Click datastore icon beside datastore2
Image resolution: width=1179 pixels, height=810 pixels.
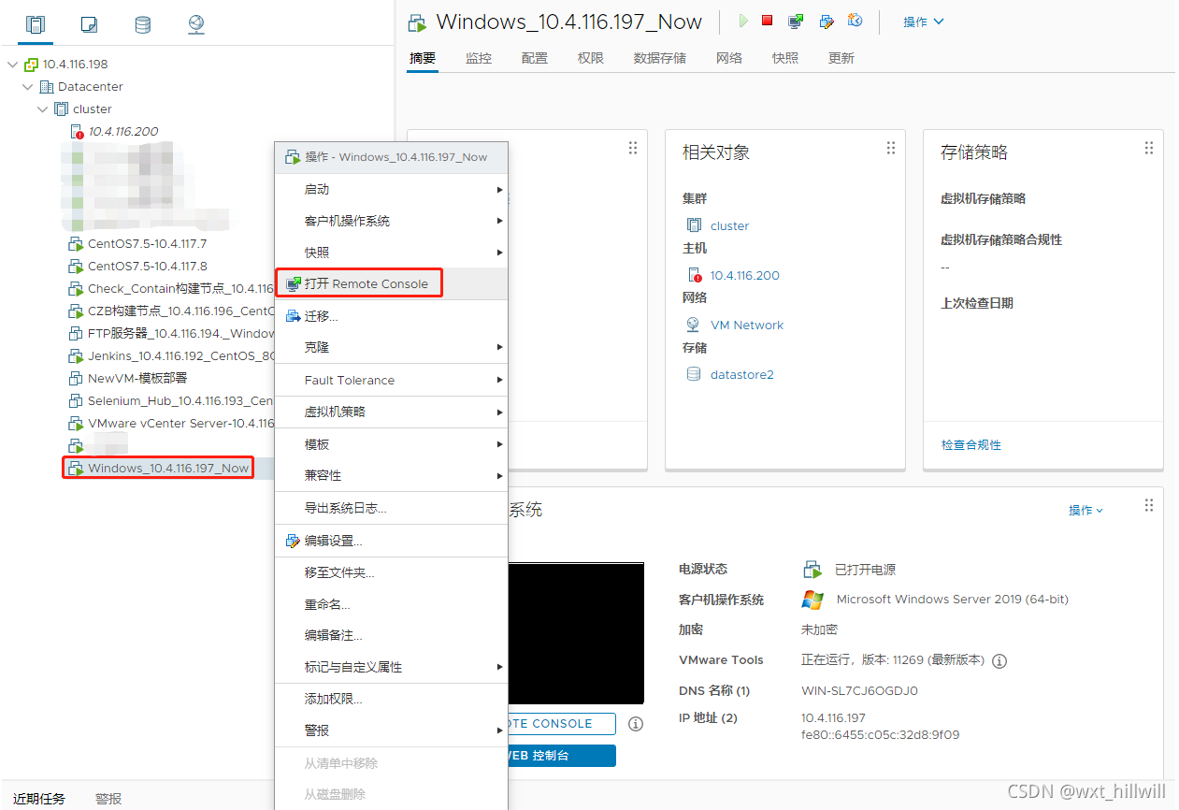pyautogui.click(x=694, y=374)
